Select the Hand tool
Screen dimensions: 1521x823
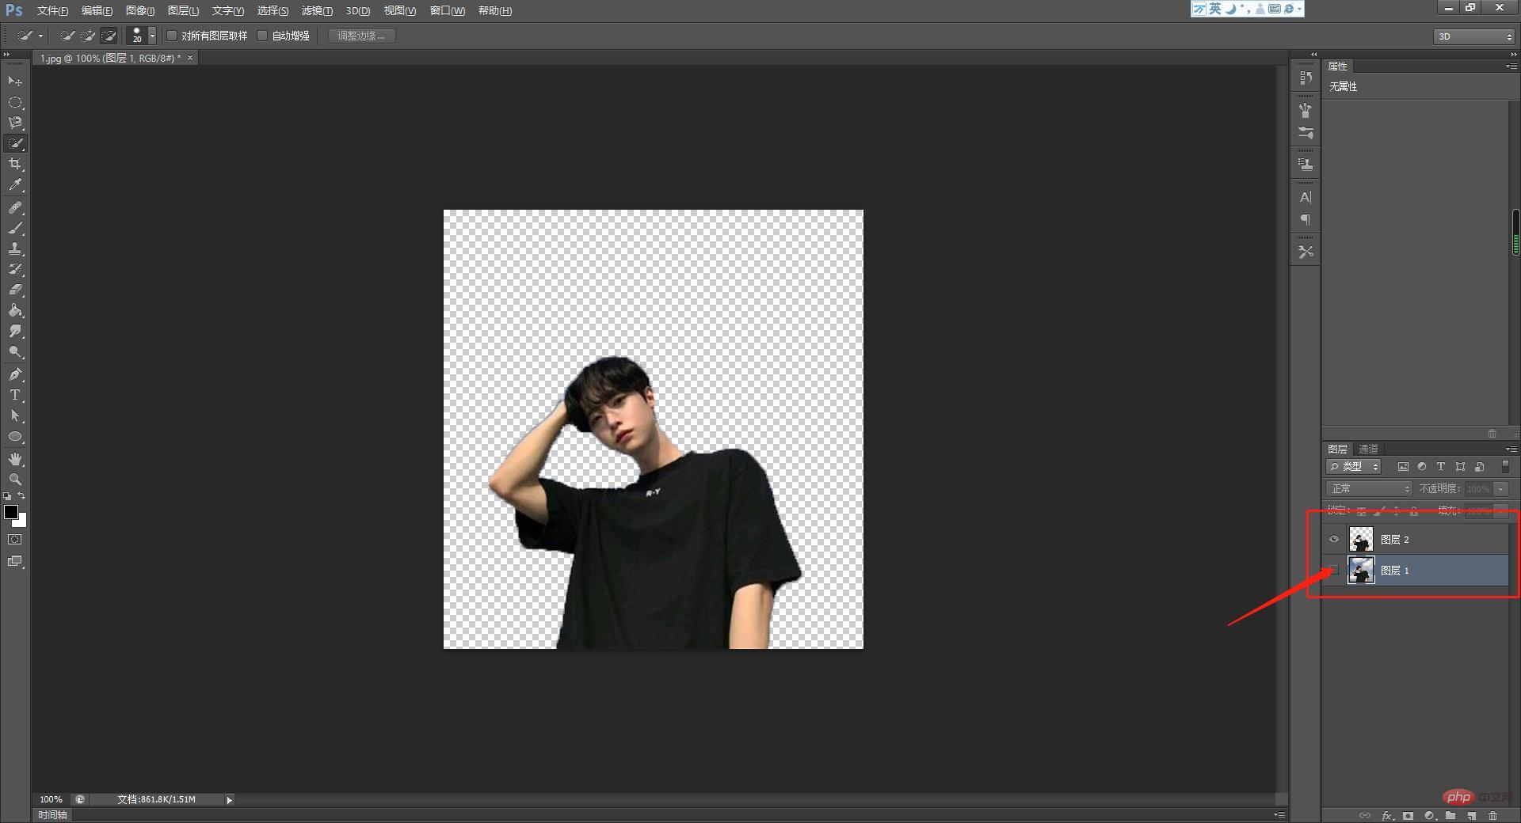pos(15,459)
